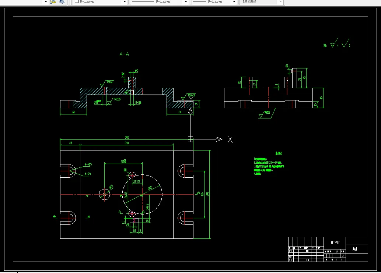Open the layer list dropdown arrow
Viewport: 381px width, 273px height.
(x=46, y=2)
